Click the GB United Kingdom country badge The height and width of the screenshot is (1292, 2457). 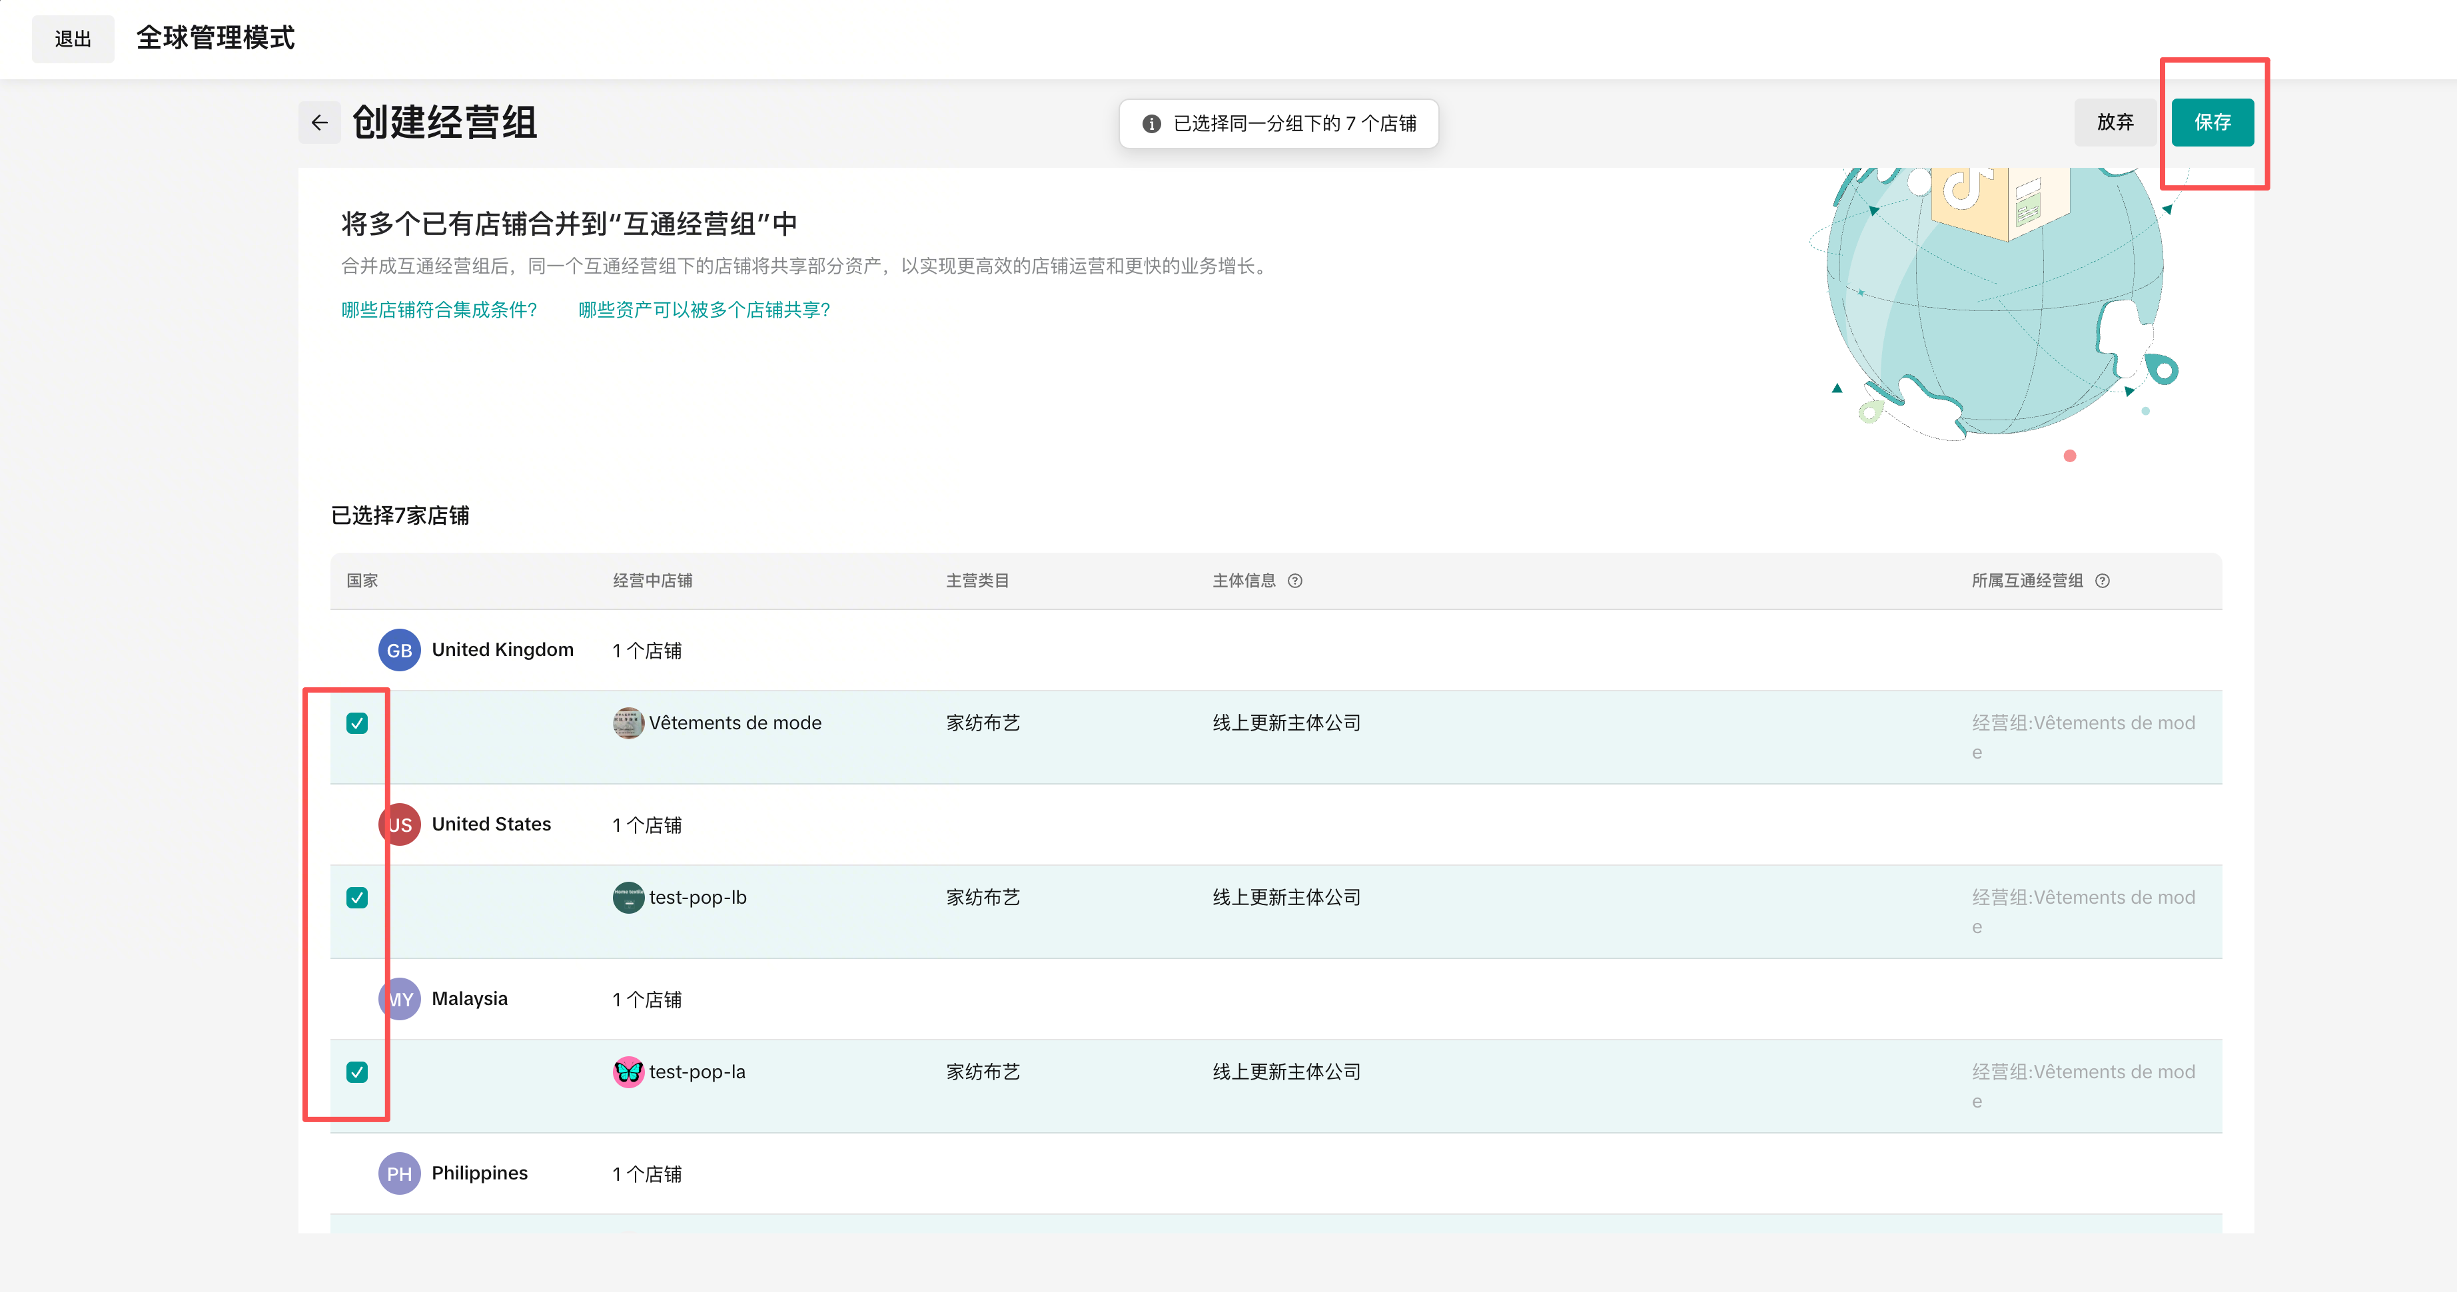point(398,650)
